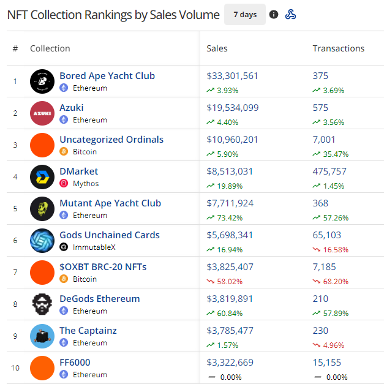The width and height of the screenshot is (384, 384).
Task: Click the Gods Unchained Cards logo
Action: [42, 241]
